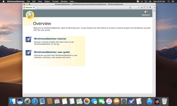Minimize the Welcome view panel
The image size is (177, 106).
(147, 7)
